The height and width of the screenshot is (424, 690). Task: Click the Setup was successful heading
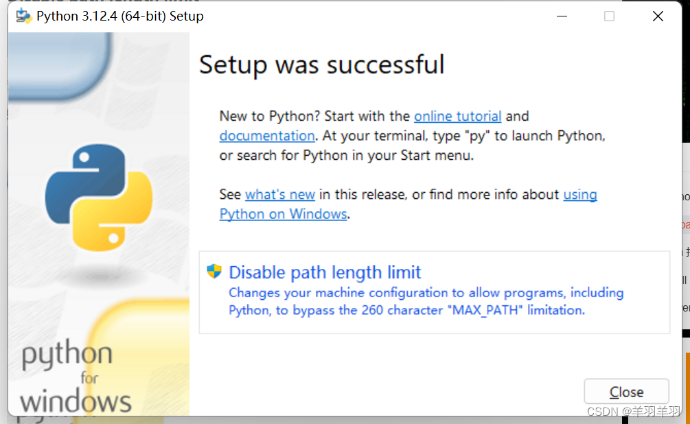[x=322, y=64]
